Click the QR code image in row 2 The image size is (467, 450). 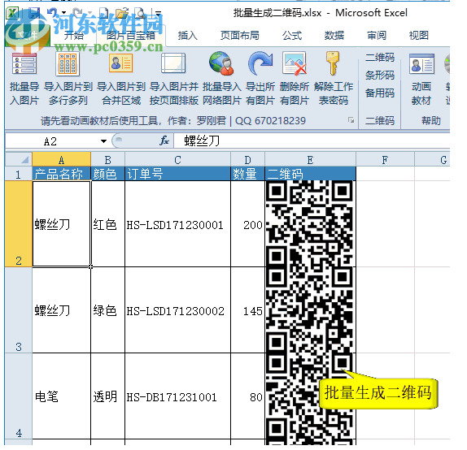tap(310, 223)
